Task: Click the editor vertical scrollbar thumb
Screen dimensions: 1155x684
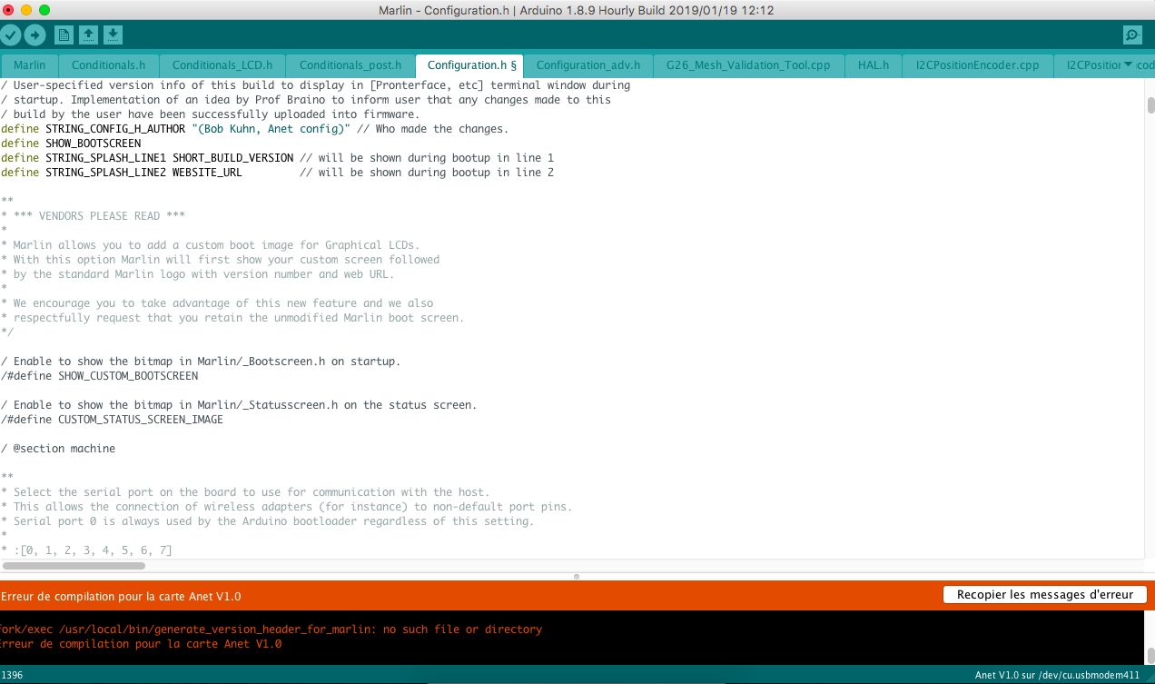Action: coord(1150,104)
